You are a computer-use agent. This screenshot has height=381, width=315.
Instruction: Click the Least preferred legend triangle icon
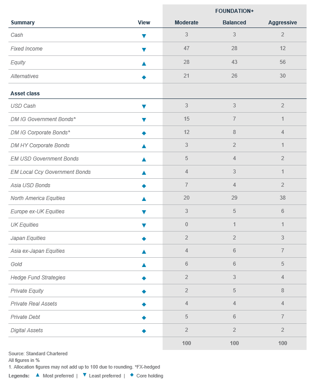[85, 375]
